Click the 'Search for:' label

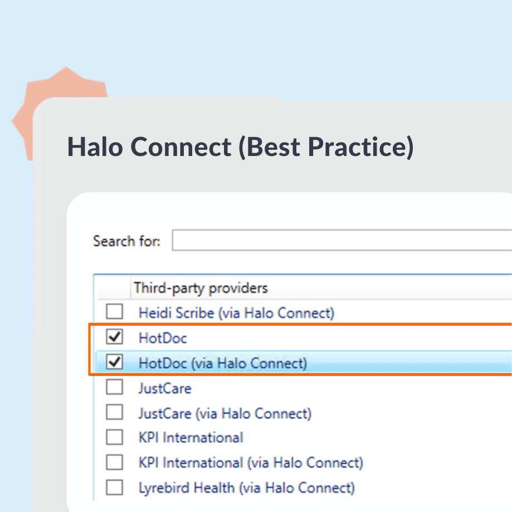coord(126,241)
